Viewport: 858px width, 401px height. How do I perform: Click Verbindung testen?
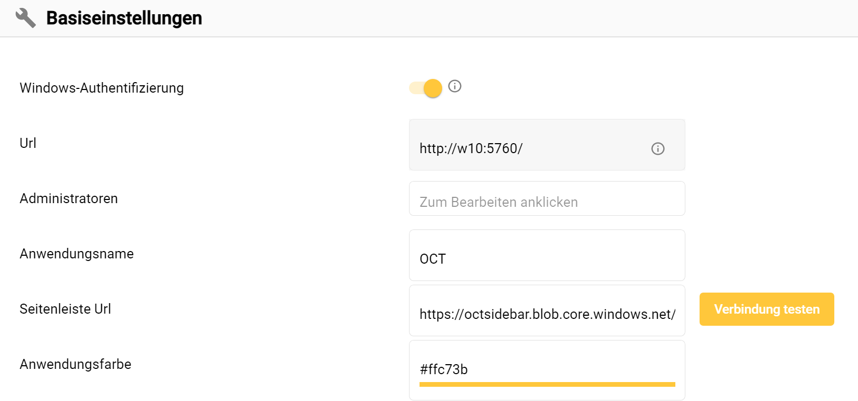pyautogui.click(x=766, y=309)
